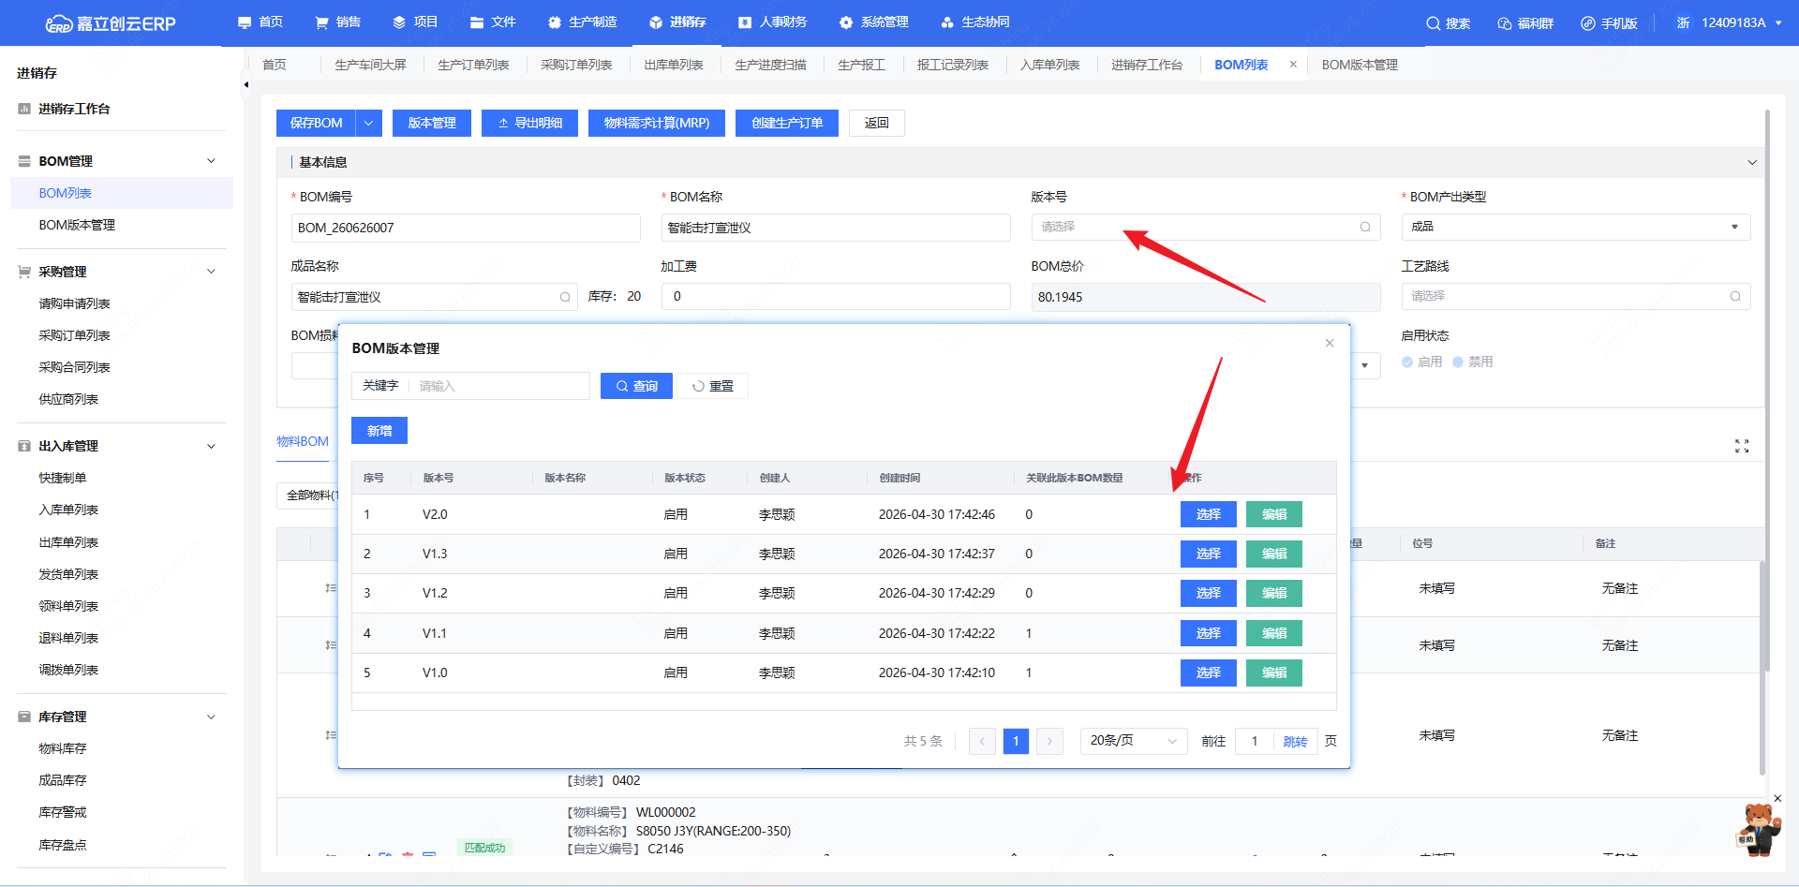The height and width of the screenshot is (887, 1799).
Task: Open 福利群 in the top bar
Action: 1525,23
